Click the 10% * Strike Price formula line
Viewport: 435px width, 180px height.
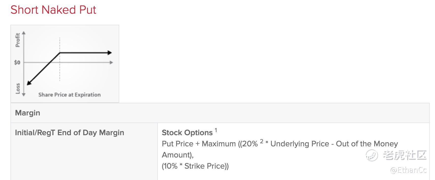click(x=195, y=166)
